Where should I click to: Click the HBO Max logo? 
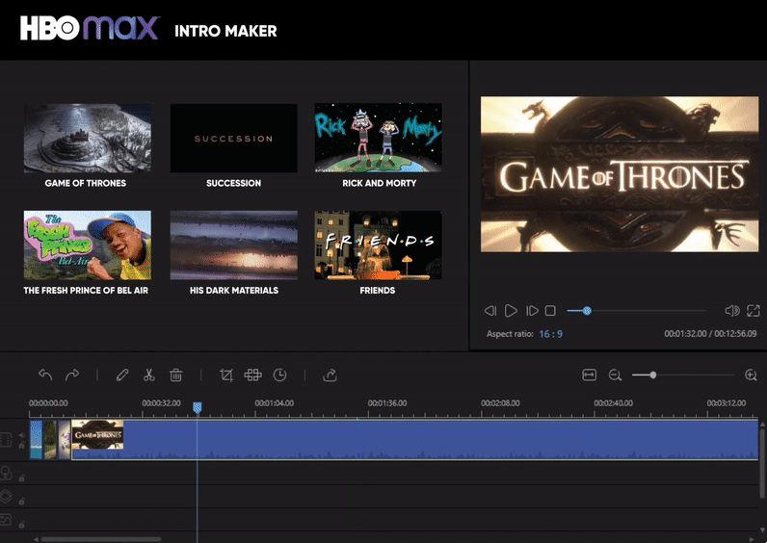89,29
